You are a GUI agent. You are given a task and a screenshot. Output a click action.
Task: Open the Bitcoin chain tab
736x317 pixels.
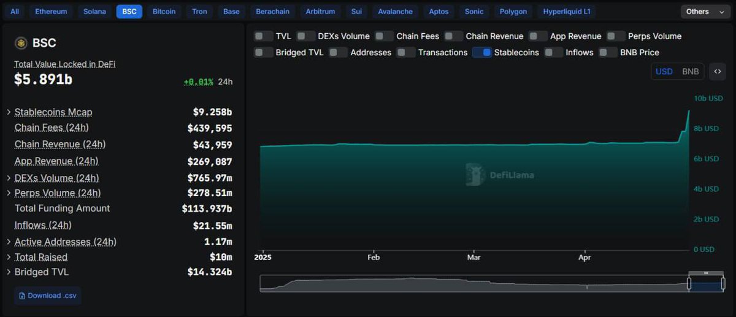coord(164,12)
